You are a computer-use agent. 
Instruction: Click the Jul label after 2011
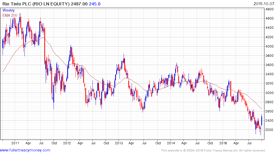[x=41, y=143]
